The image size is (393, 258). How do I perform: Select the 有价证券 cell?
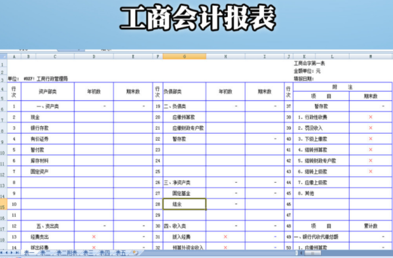click(48, 139)
